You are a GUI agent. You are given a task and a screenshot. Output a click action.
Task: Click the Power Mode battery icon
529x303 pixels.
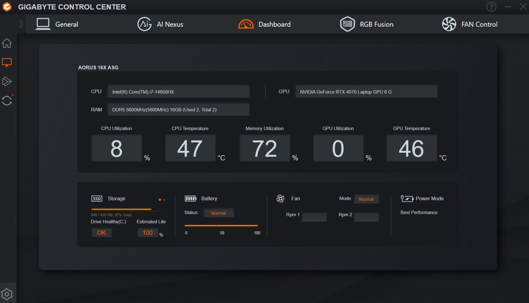tap(407, 198)
